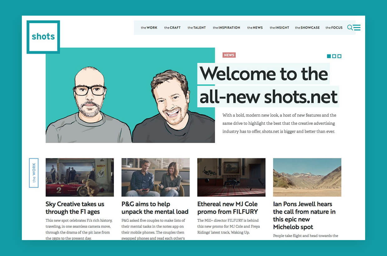Select the second carousel slide indicator
The width and height of the screenshot is (387, 256).
tap(334, 56)
